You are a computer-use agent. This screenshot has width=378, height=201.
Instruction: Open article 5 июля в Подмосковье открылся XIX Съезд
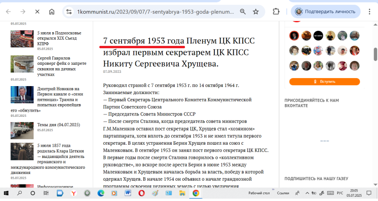click(x=59, y=38)
